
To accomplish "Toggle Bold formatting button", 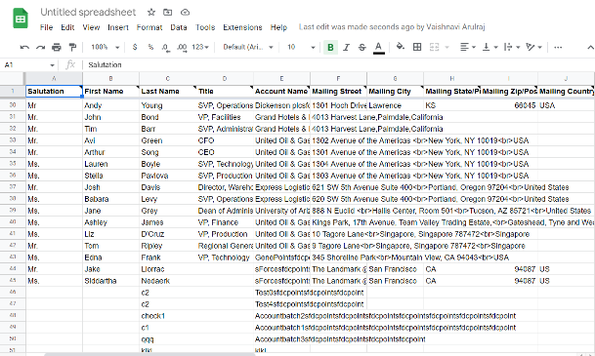I will click(330, 48).
